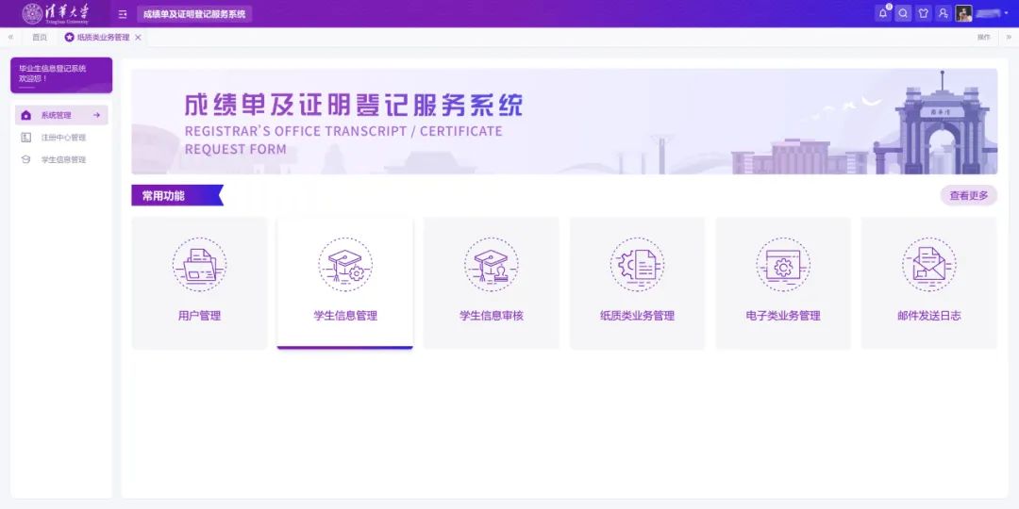Click the user profile icon in header
Viewport: 1019px width, 509px height.
tap(943, 13)
